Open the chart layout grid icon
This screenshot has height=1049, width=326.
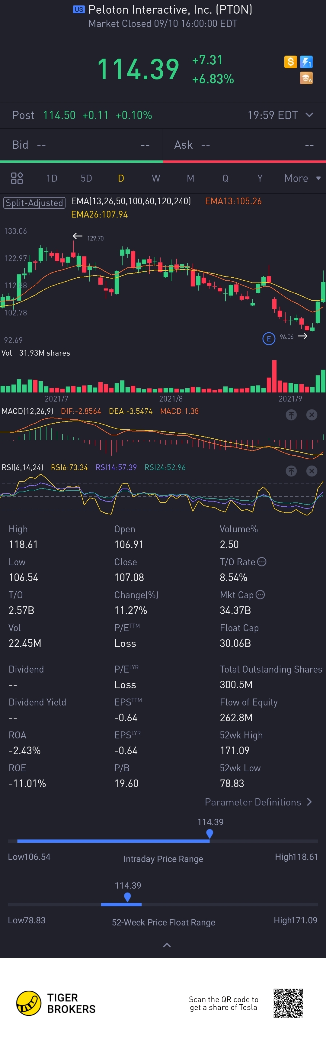pos(17,178)
